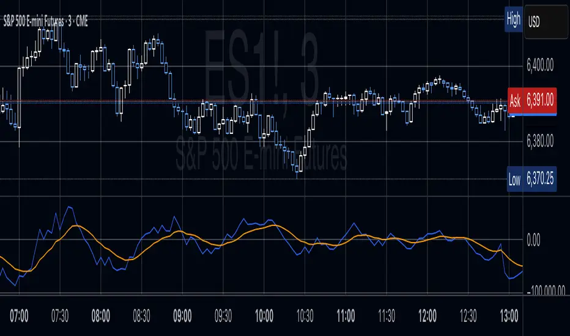
Task: Click the 09:00 time axis label
Action: (182, 316)
